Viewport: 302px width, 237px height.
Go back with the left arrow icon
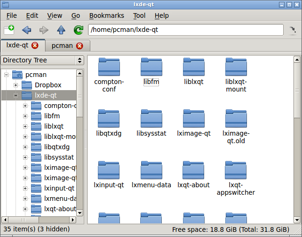pos(27,30)
